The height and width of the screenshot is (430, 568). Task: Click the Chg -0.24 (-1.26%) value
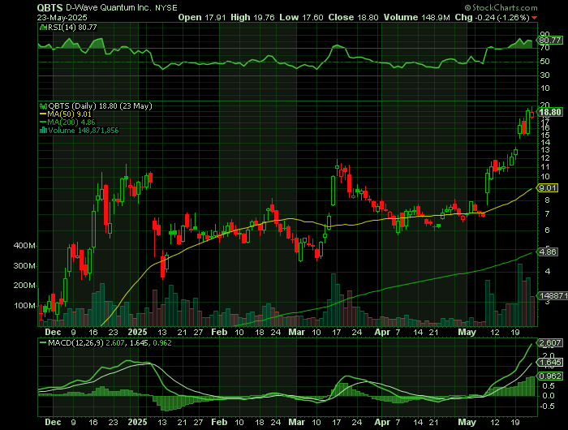point(493,17)
